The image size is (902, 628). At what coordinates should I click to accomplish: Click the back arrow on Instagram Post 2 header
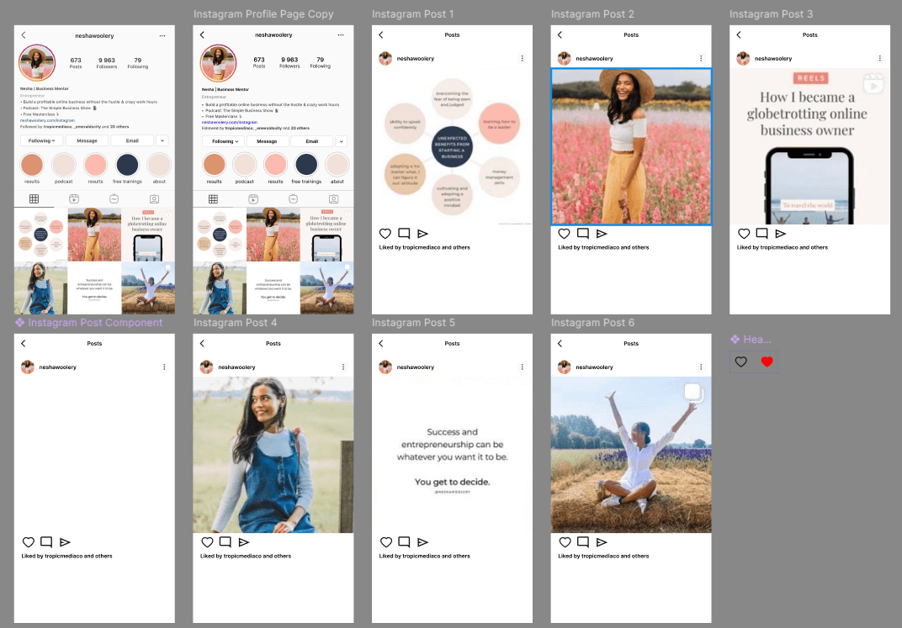[x=559, y=34]
